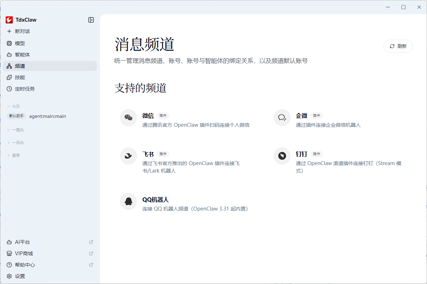Click the 插件 badge next to 飞书
The height and width of the screenshot is (284, 427).
click(x=163, y=154)
